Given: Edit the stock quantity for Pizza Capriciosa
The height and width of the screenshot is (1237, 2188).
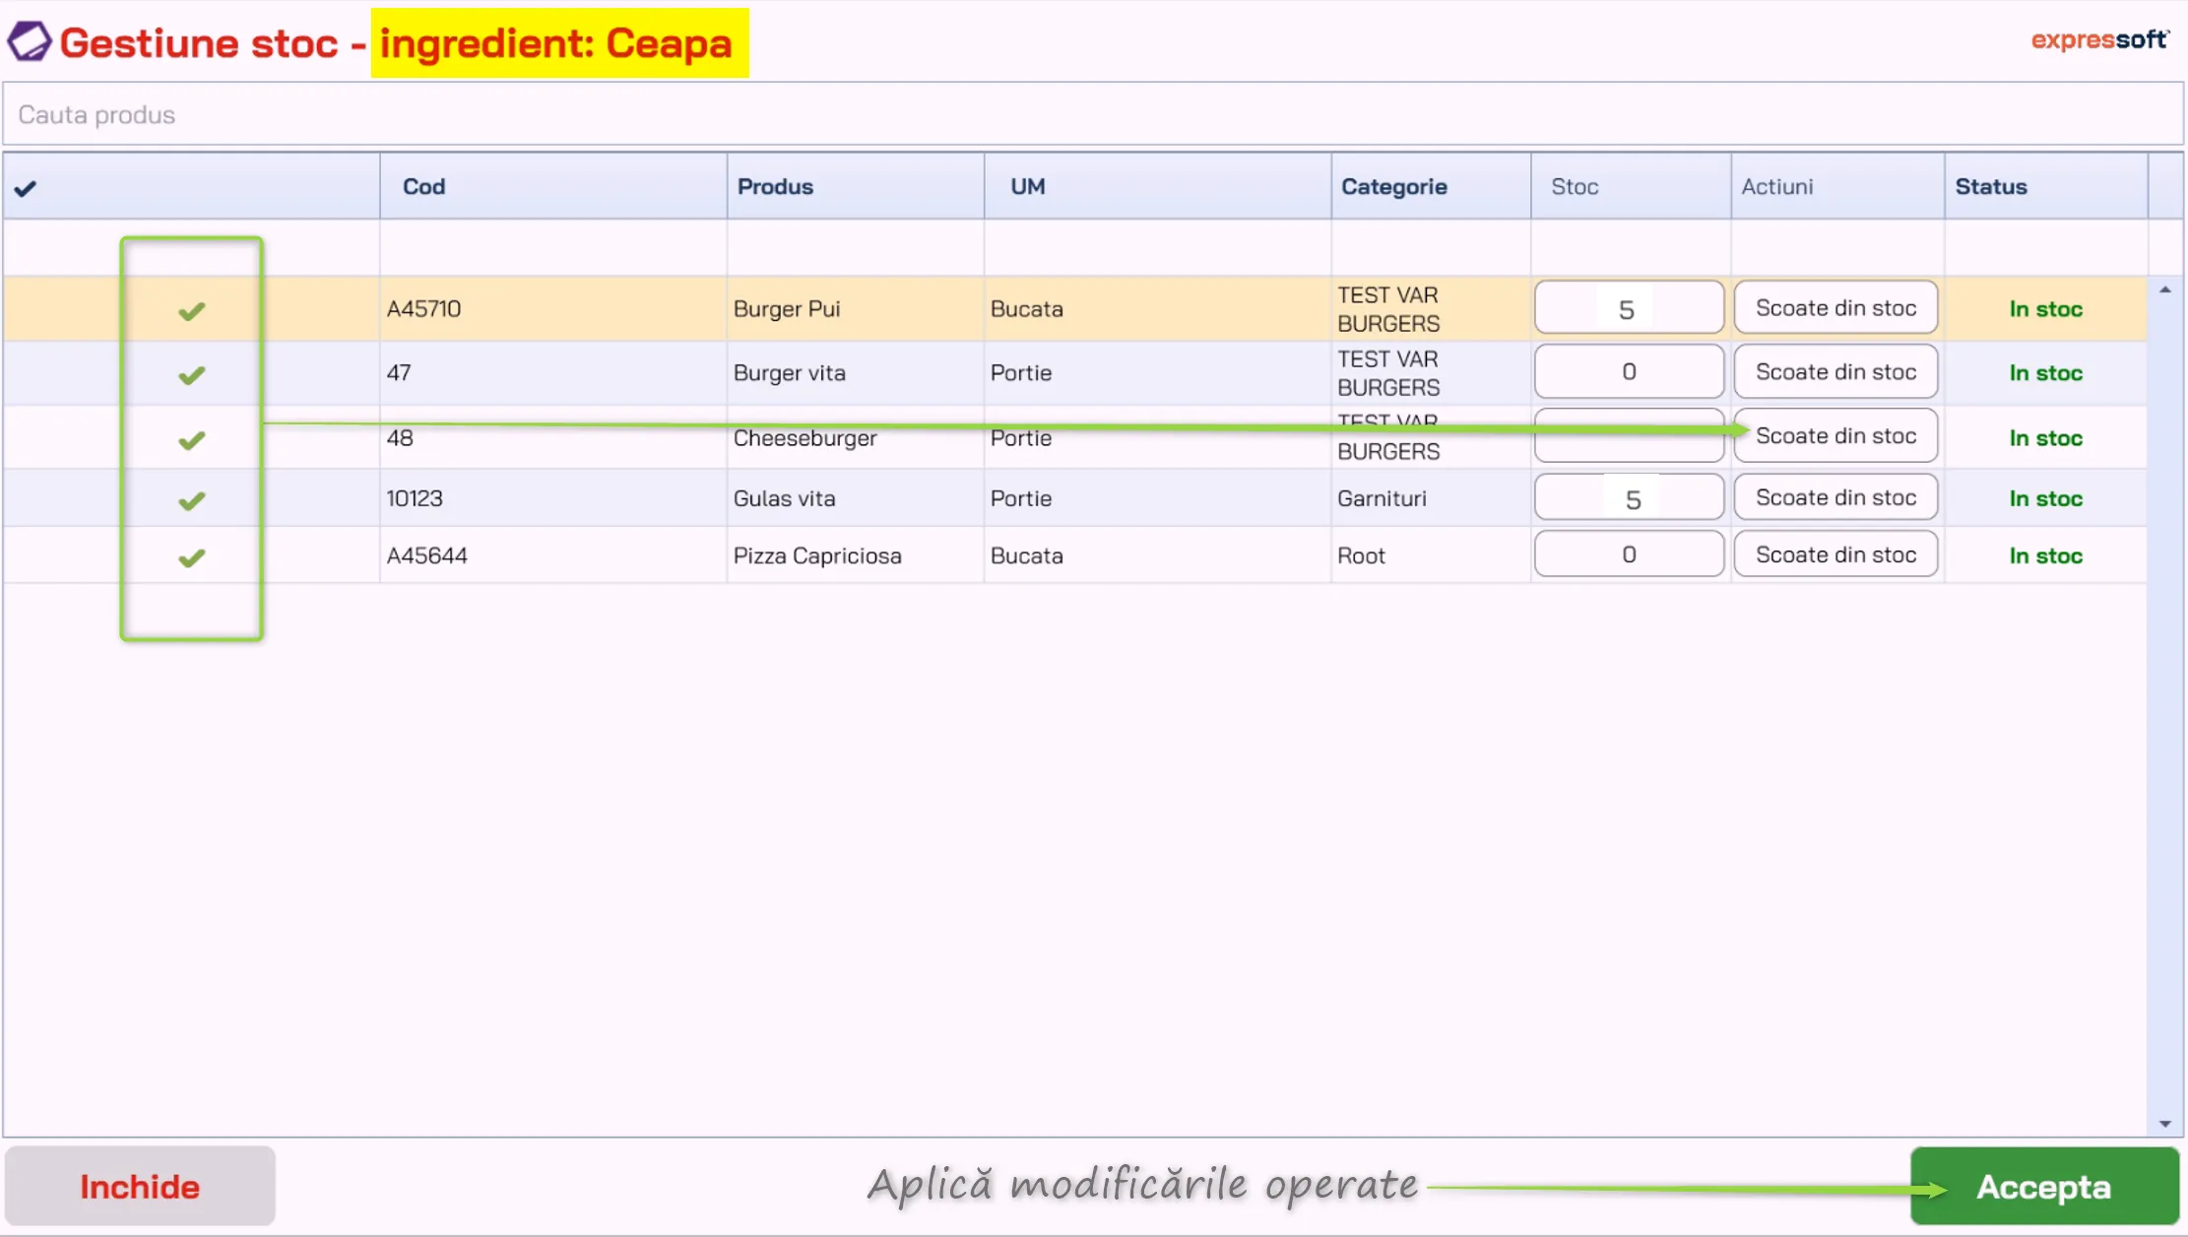Looking at the screenshot, I should pos(1629,554).
